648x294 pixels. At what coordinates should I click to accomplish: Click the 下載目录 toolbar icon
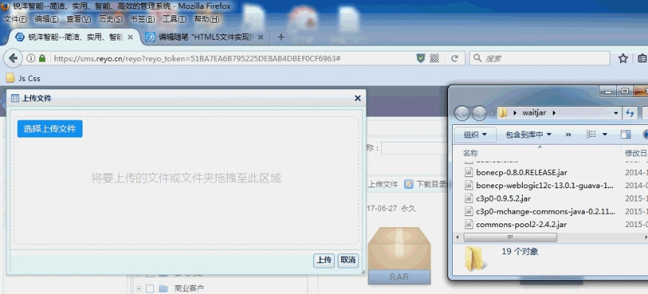(x=408, y=184)
